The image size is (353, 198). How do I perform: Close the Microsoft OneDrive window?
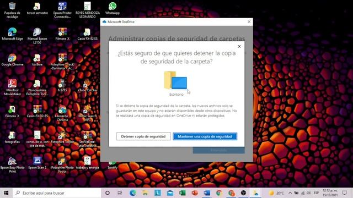pos(249,22)
